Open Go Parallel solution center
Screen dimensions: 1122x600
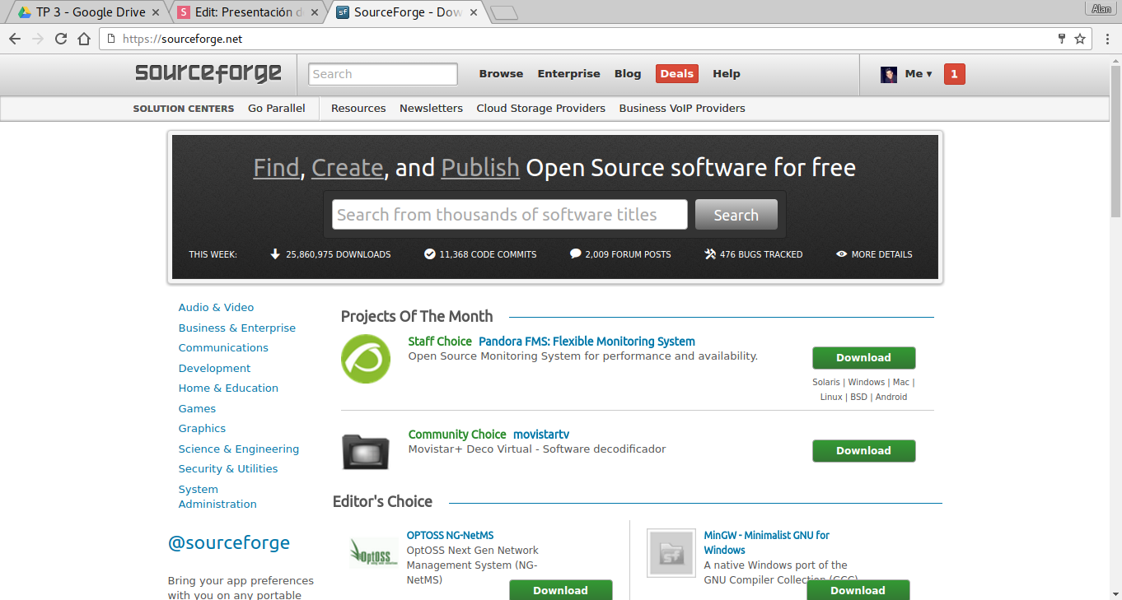pos(277,109)
